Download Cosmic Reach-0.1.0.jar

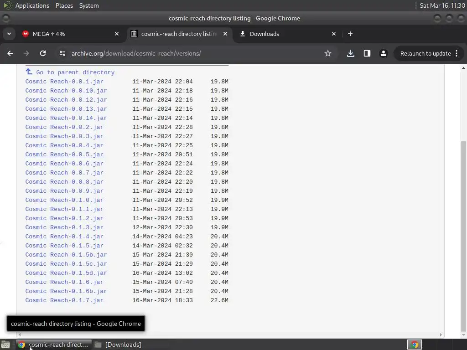coord(64,200)
